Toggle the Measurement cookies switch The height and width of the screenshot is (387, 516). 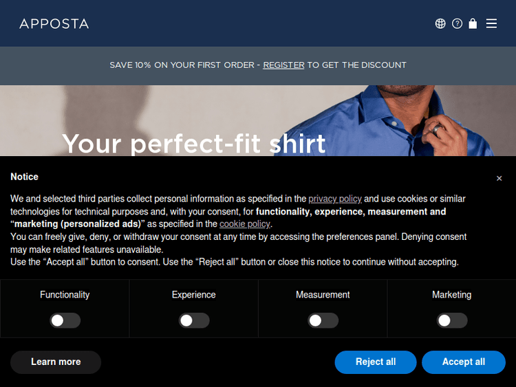pos(323,320)
